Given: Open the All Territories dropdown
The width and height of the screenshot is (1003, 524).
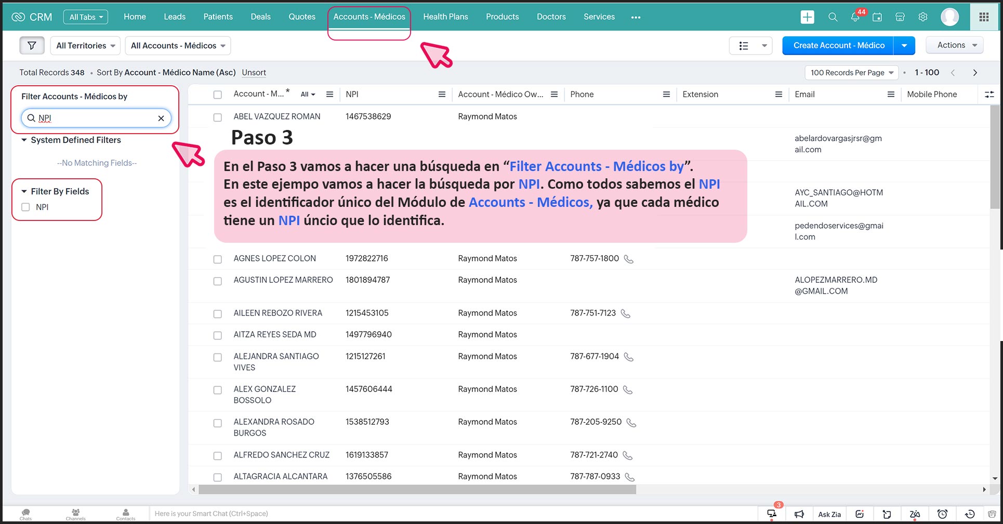Looking at the screenshot, I should [x=85, y=46].
